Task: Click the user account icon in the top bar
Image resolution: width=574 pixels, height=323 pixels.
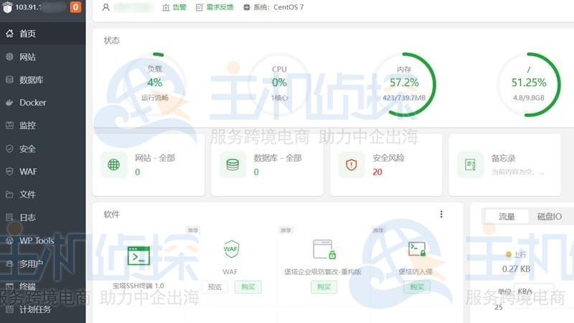Action: pos(105,7)
